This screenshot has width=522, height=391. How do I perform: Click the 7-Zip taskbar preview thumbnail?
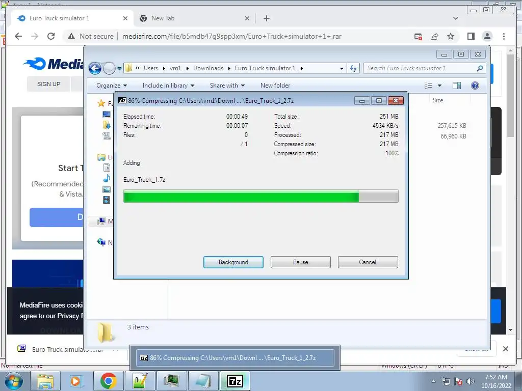[x=235, y=358]
